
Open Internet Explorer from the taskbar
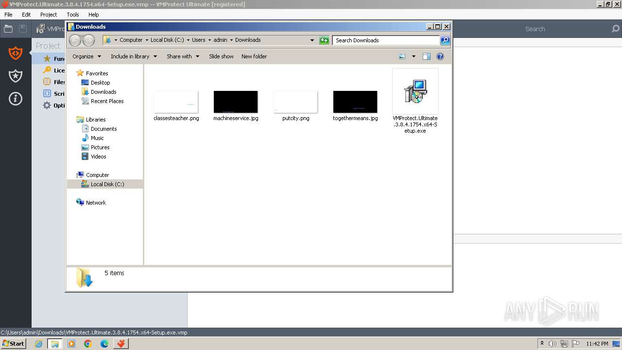(x=39, y=344)
